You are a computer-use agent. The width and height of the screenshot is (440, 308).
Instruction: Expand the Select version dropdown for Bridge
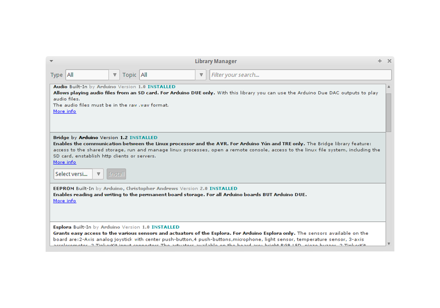pyautogui.click(x=78, y=174)
